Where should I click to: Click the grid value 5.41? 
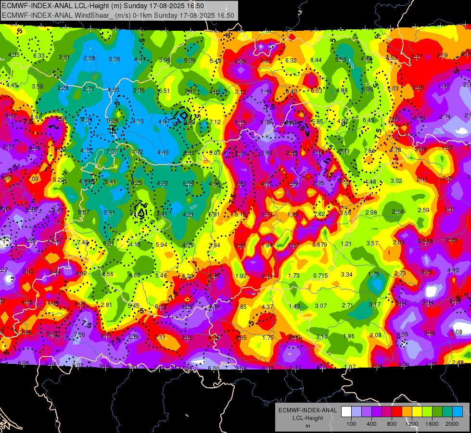coord(110,181)
